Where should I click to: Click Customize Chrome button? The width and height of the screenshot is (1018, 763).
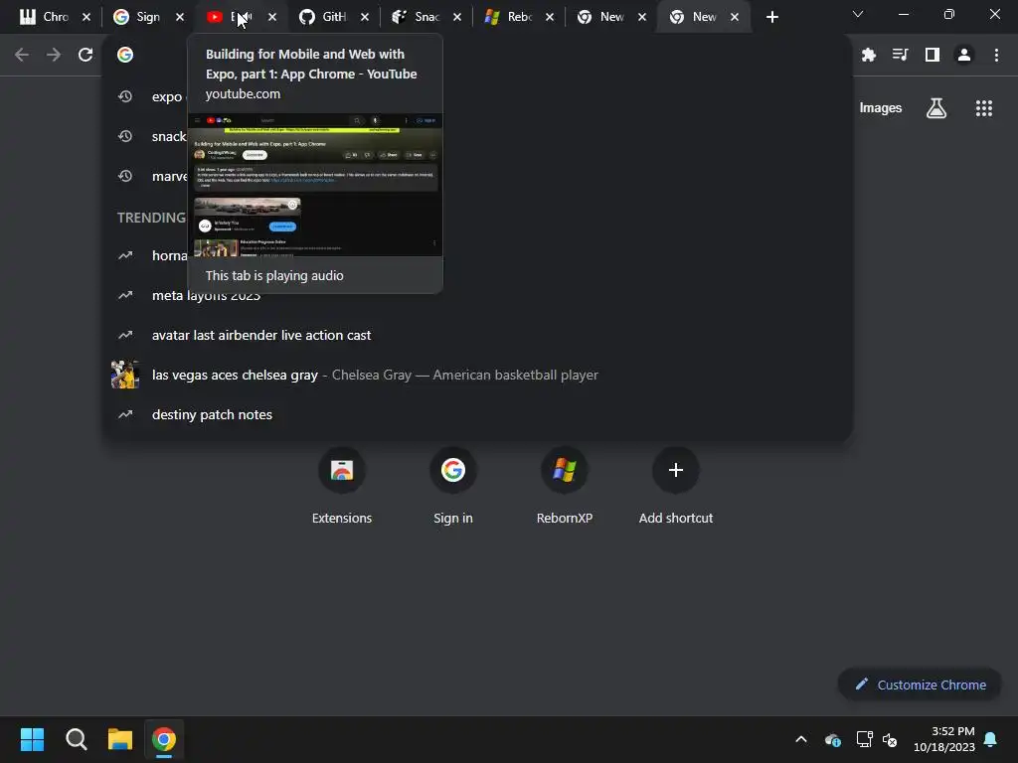[920, 685]
